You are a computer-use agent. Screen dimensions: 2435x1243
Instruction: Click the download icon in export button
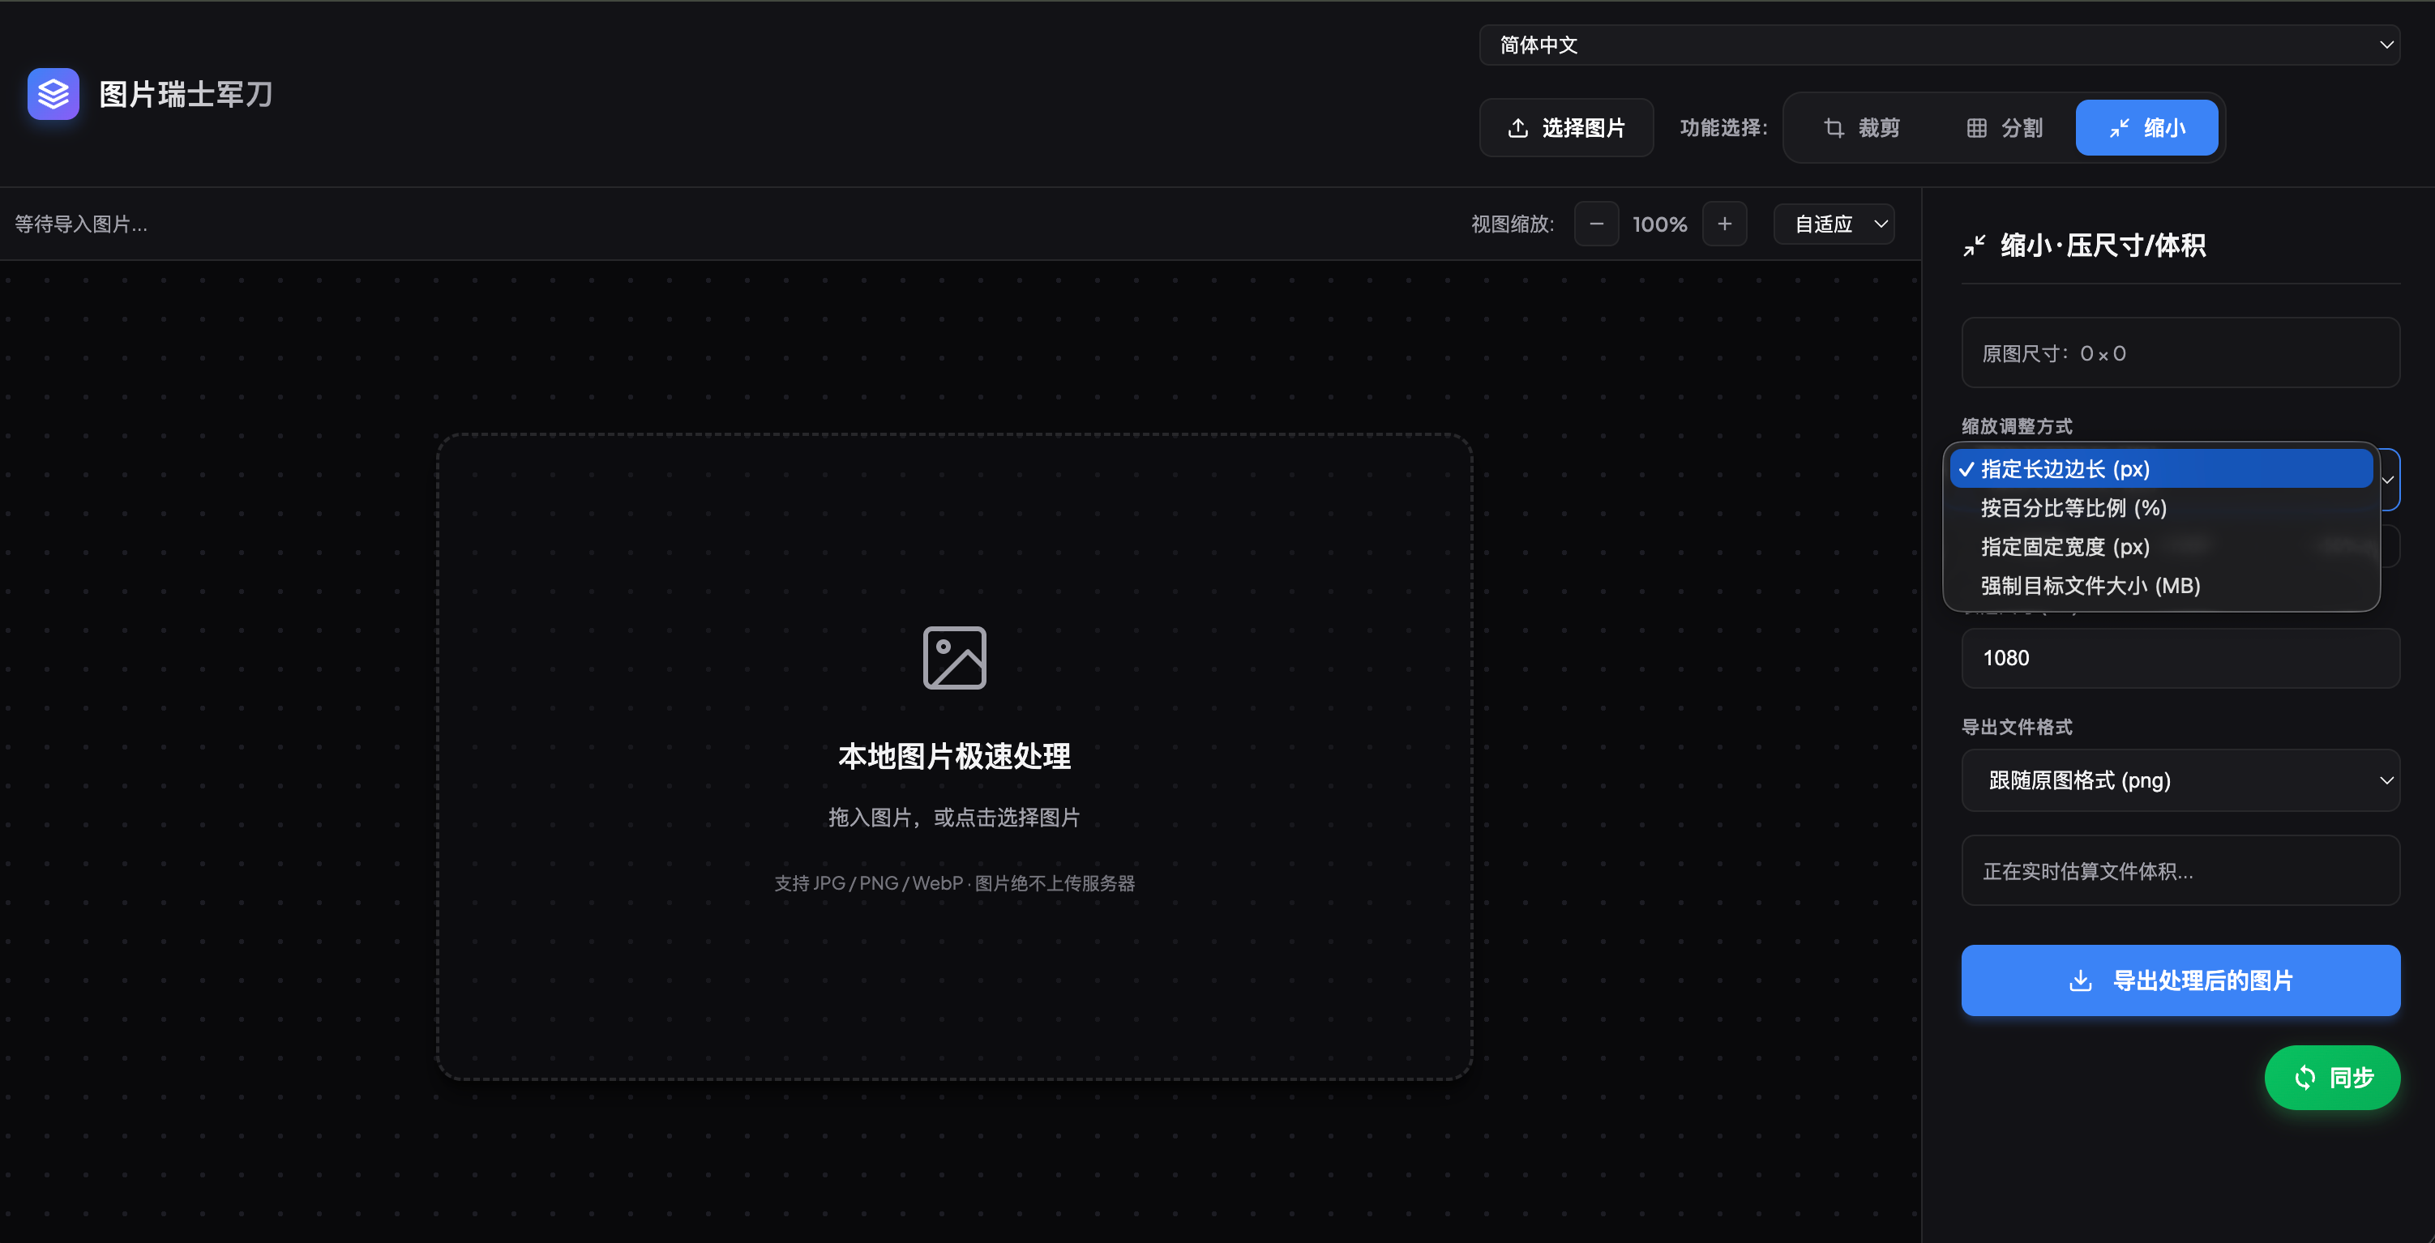(x=2081, y=980)
